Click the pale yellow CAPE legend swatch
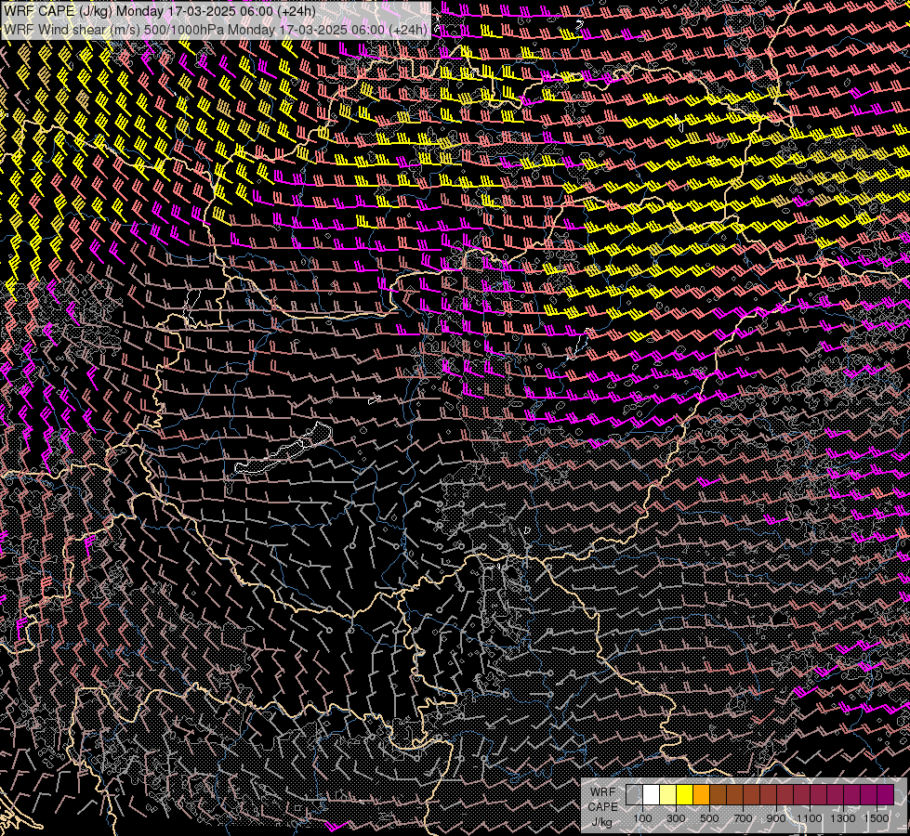The width and height of the screenshot is (910, 836). click(668, 795)
